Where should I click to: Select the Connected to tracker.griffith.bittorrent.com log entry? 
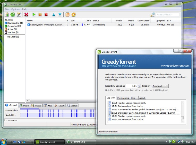(143, 110)
